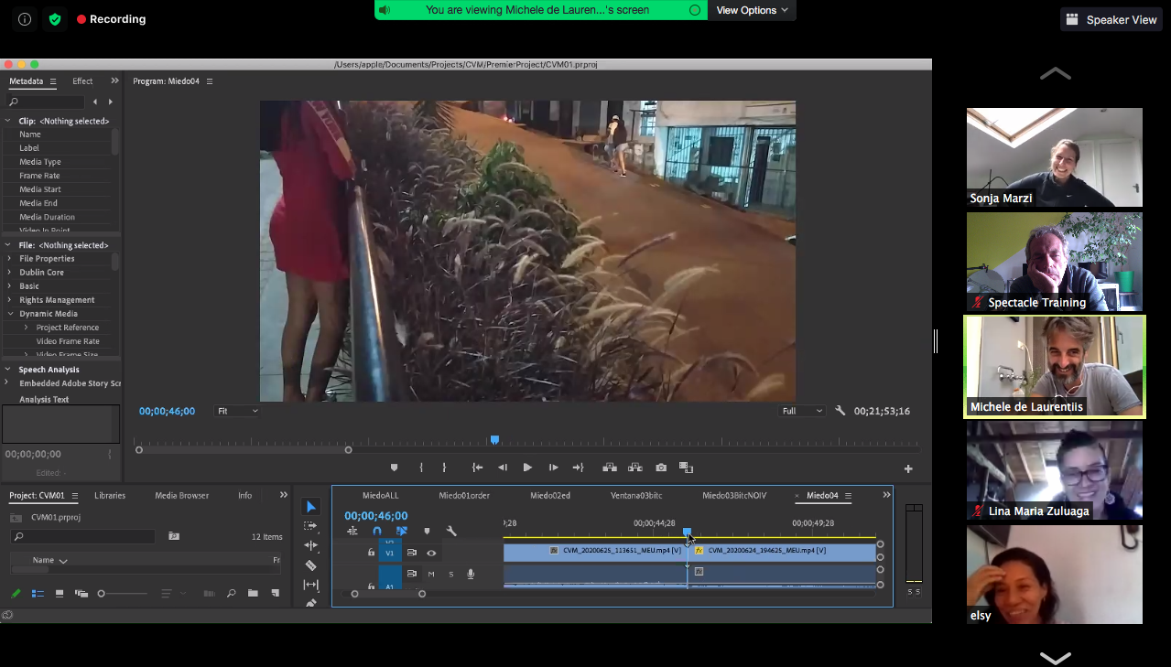Select the Ripple Edit tool
Screen dimensions: 1171x667
click(310, 545)
